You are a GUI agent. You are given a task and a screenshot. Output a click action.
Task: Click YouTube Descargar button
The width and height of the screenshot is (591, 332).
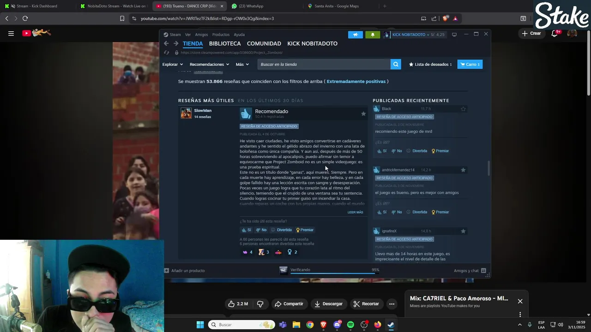[x=328, y=304]
